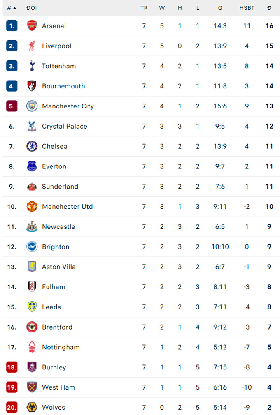280x415 pixels.
Task: Click the ĐỘI team column header
Action: [31, 8]
